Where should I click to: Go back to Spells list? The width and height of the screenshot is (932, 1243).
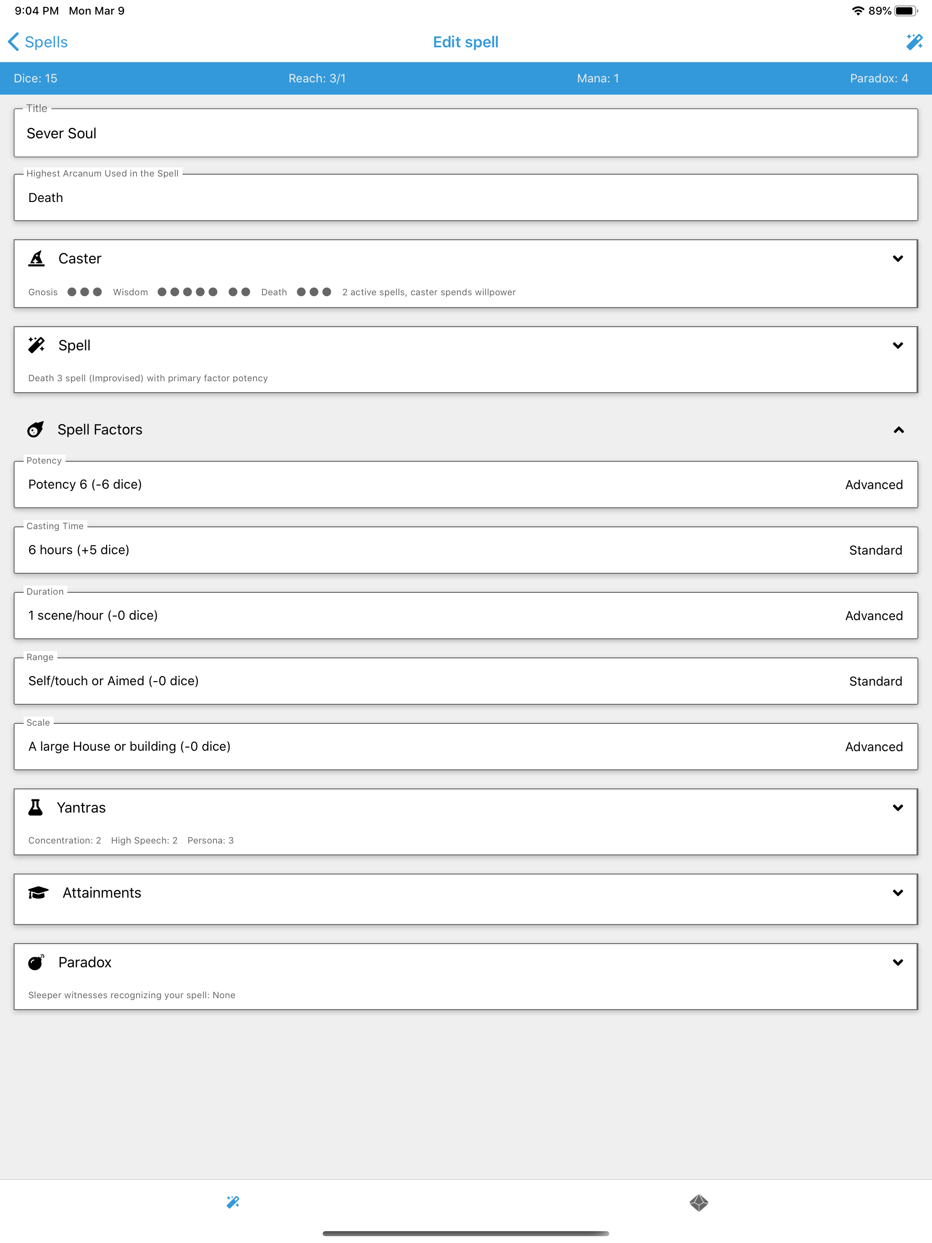38,41
